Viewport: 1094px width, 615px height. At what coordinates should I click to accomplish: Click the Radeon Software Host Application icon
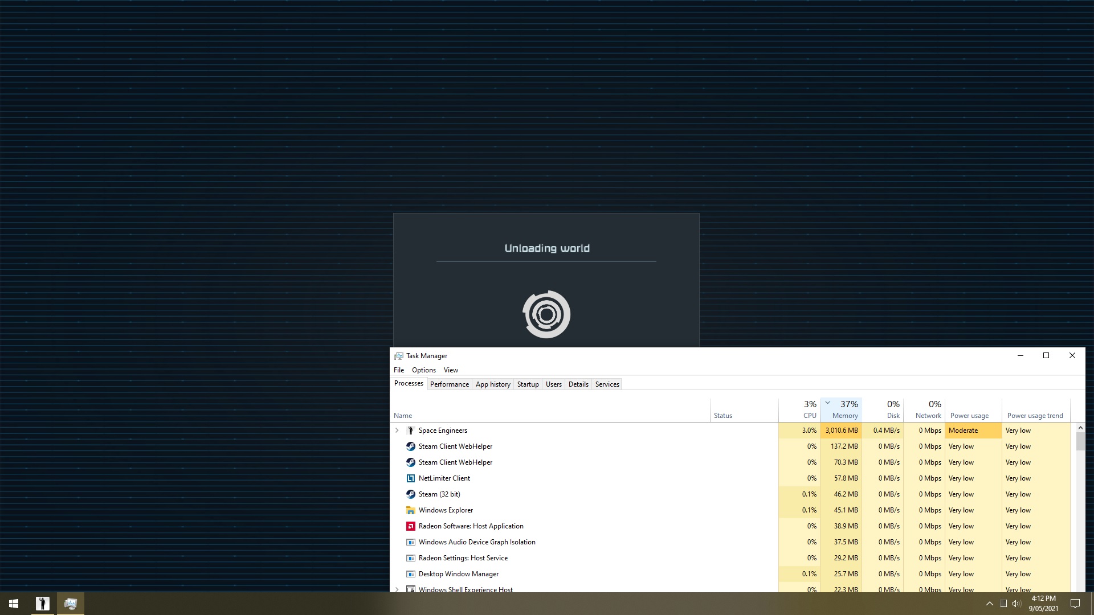pyautogui.click(x=410, y=526)
